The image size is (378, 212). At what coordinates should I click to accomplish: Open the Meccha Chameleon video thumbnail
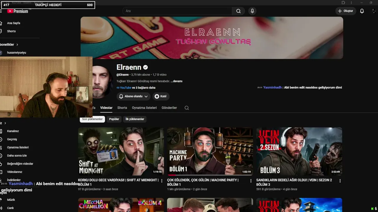(121, 205)
